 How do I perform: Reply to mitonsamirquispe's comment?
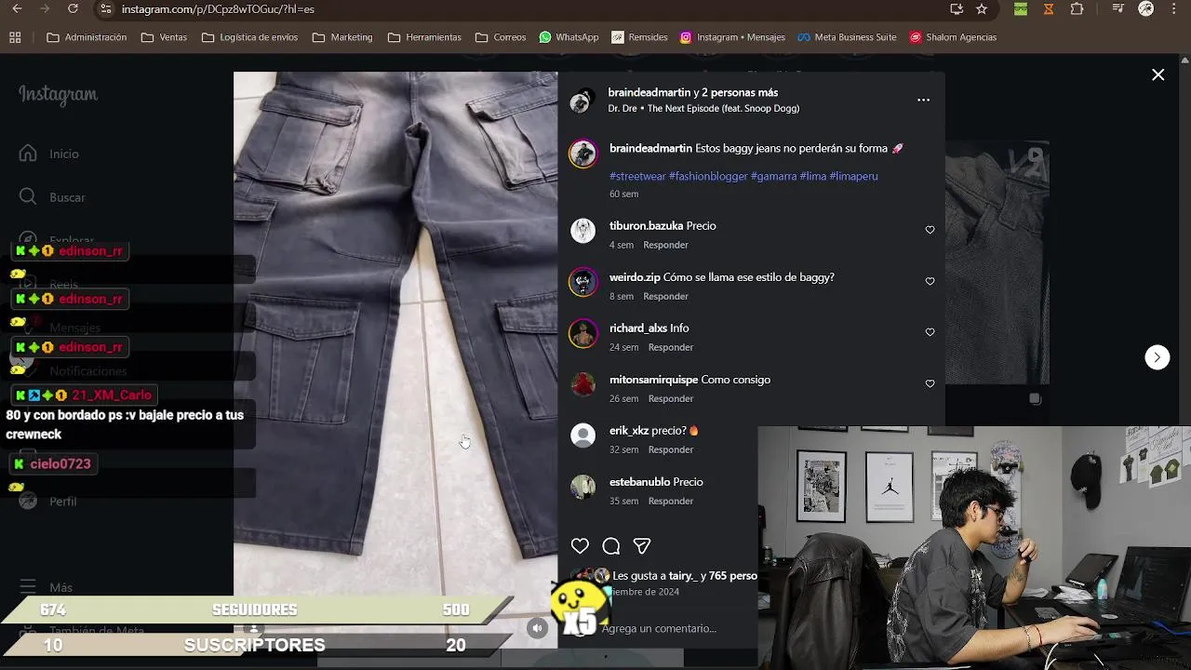pyautogui.click(x=671, y=398)
